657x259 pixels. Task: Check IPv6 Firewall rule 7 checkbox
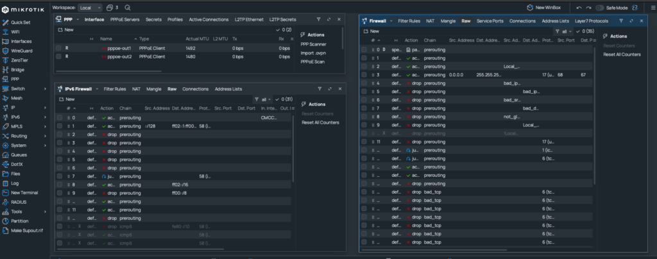(x=60, y=176)
